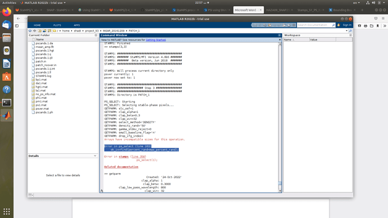This screenshot has width=388, height=218.
Task: Open Help from the quick access toolbar
Action: pyautogui.click(x=289, y=25)
